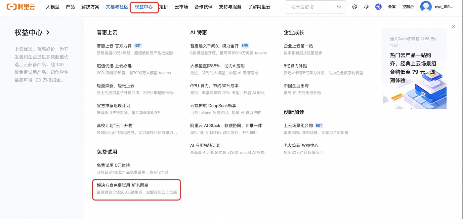The height and width of the screenshot is (219, 463).
Task: Open the 解决方案 menu
Action: [90, 7]
